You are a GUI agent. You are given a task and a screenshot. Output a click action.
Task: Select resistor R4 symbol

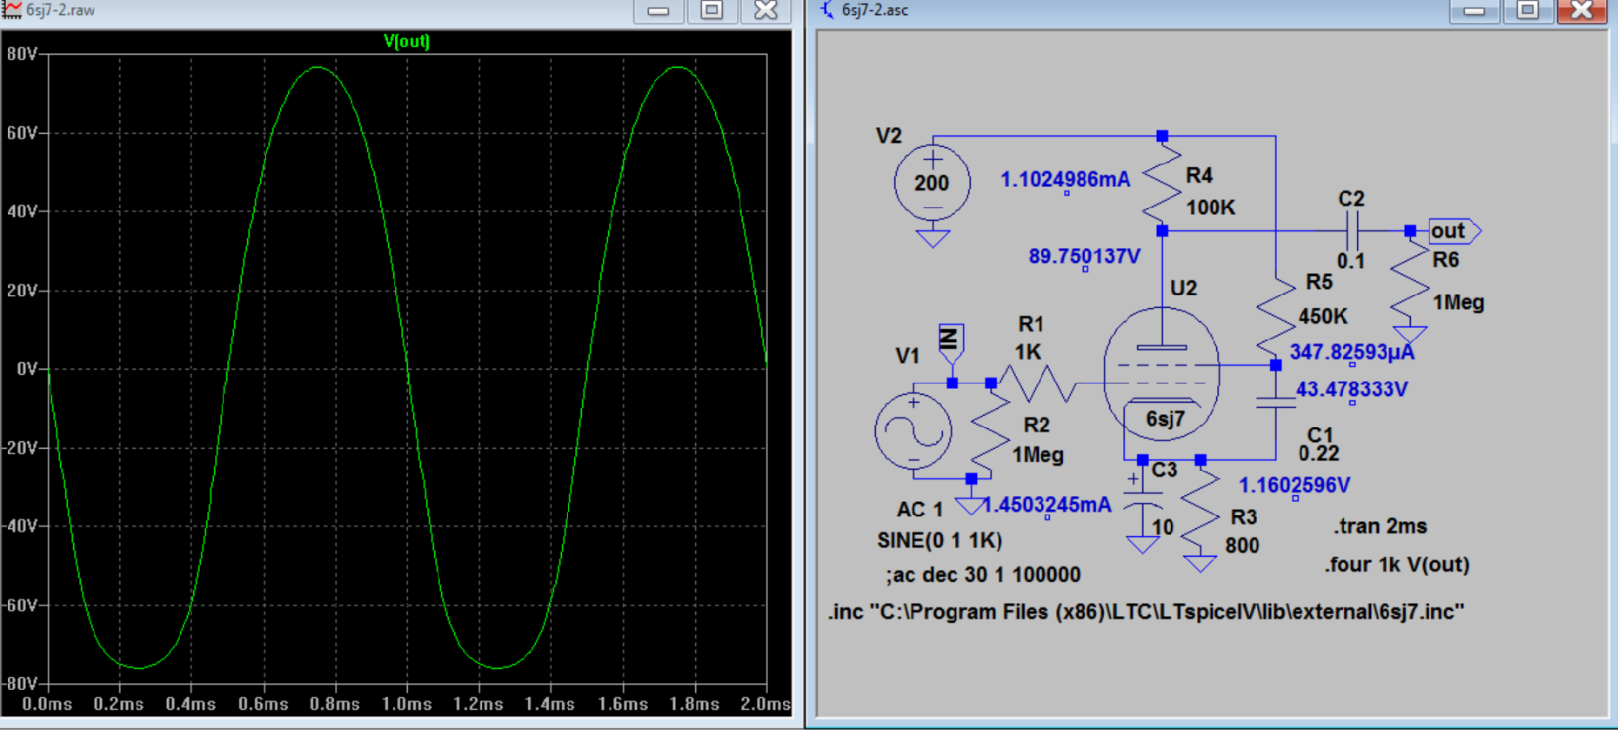coord(1162,184)
